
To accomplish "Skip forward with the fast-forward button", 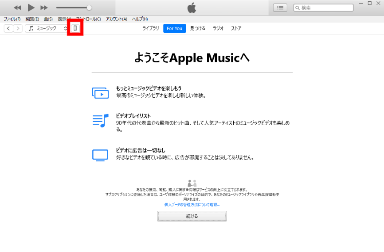I will coord(44,8).
